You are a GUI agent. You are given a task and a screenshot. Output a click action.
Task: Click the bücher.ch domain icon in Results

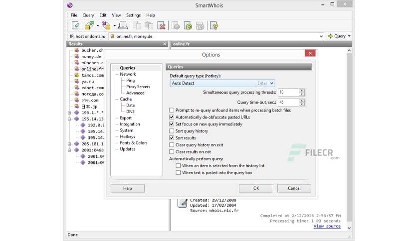coord(77,50)
